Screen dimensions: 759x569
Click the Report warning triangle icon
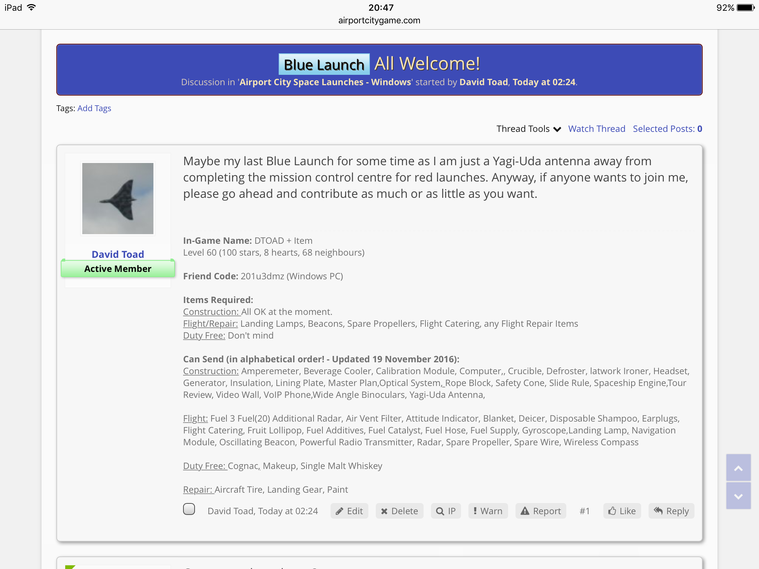(x=525, y=511)
